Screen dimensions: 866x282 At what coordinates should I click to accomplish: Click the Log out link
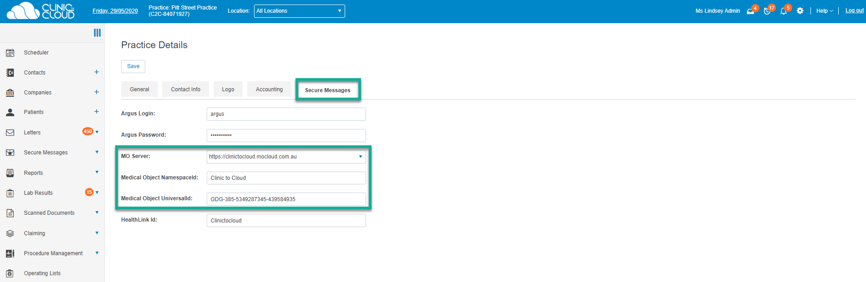[x=855, y=10]
